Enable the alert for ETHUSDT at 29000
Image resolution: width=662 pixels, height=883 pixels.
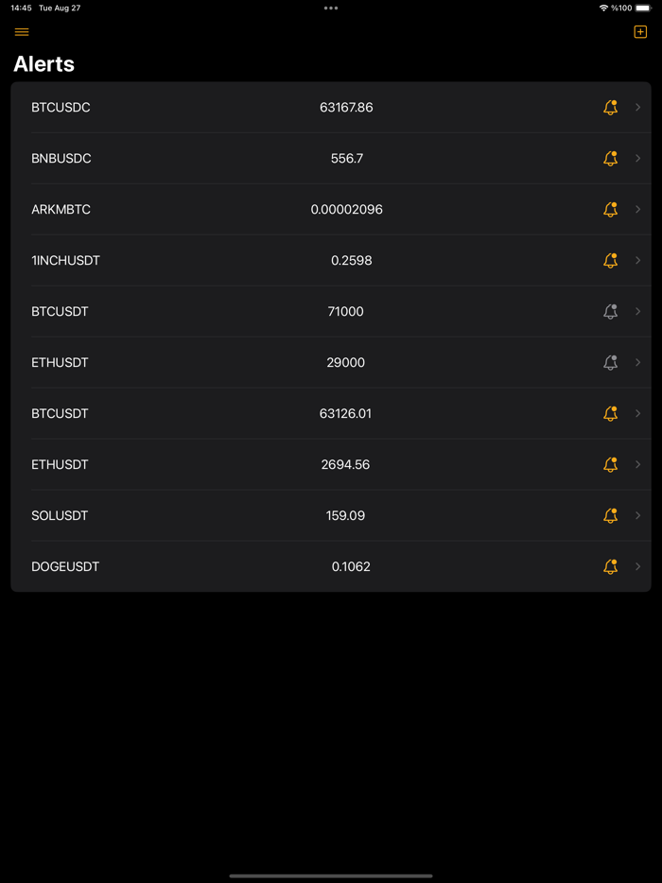click(x=610, y=362)
